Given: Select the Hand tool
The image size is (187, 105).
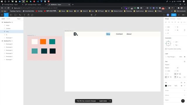Looking at the screenshot, I should [28, 15].
